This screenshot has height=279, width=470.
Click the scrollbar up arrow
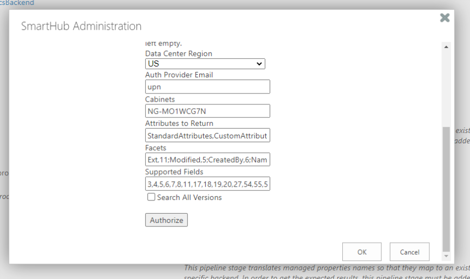click(446, 47)
